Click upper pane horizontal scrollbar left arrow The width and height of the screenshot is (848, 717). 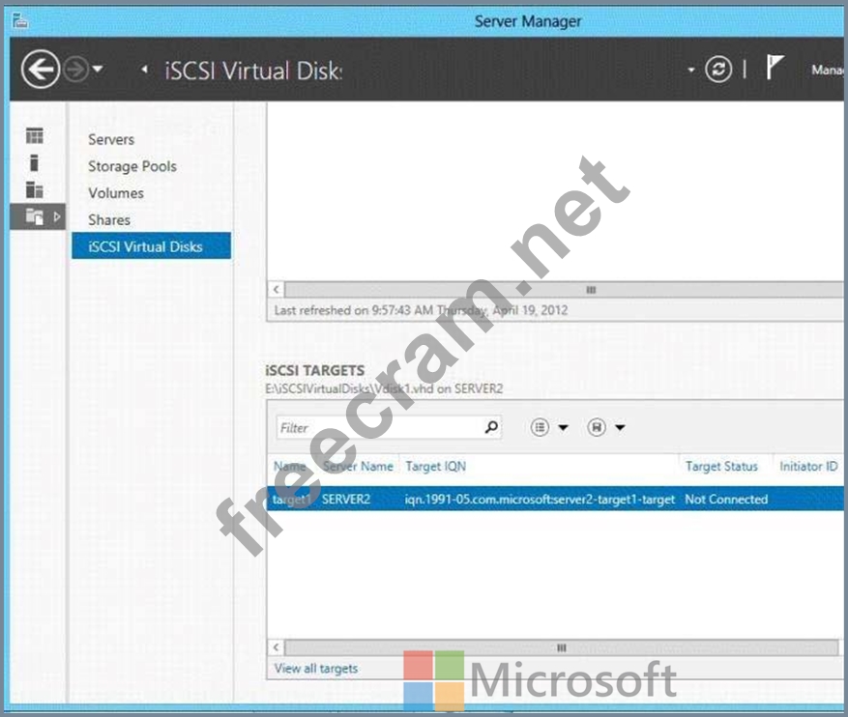coord(277,290)
